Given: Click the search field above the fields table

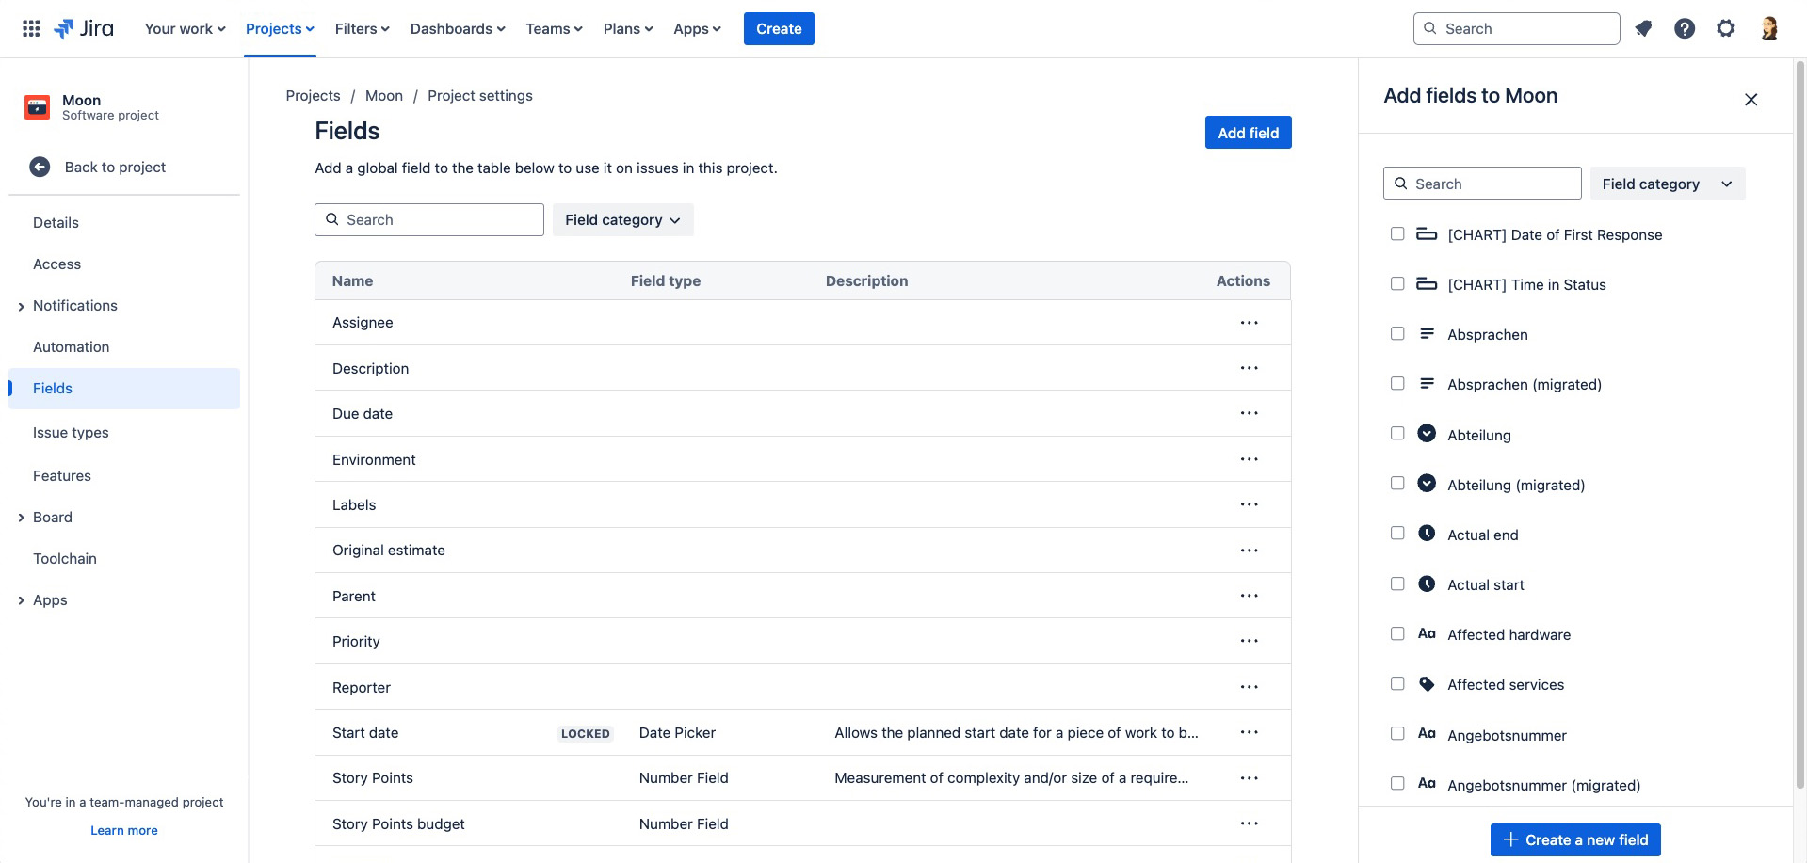Looking at the screenshot, I should tap(428, 219).
